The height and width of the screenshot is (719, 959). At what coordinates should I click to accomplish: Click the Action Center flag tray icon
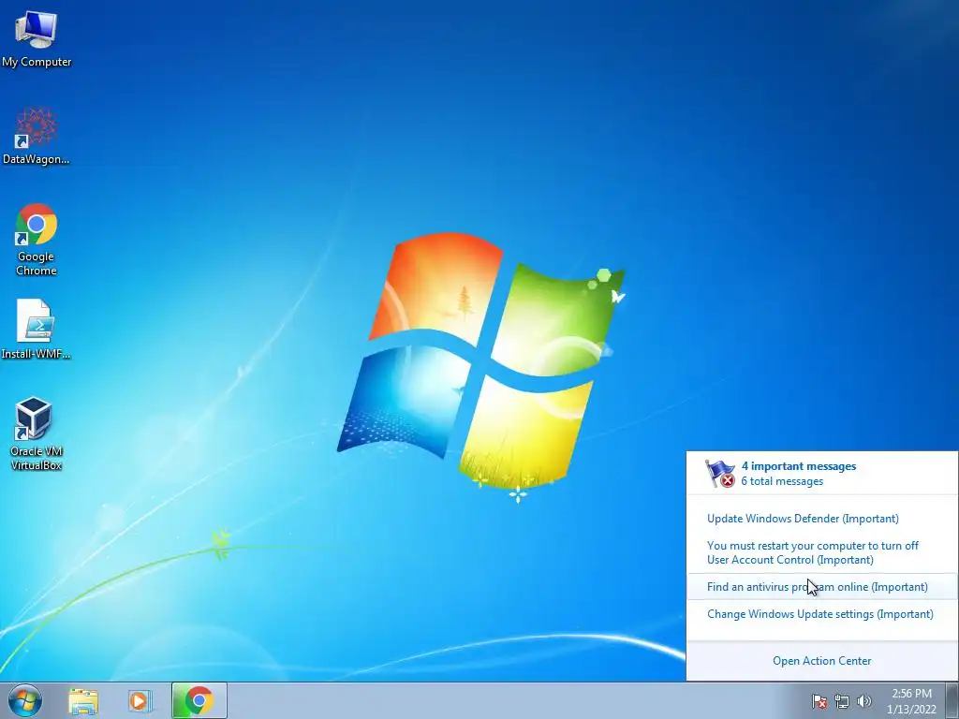pos(819,701)
